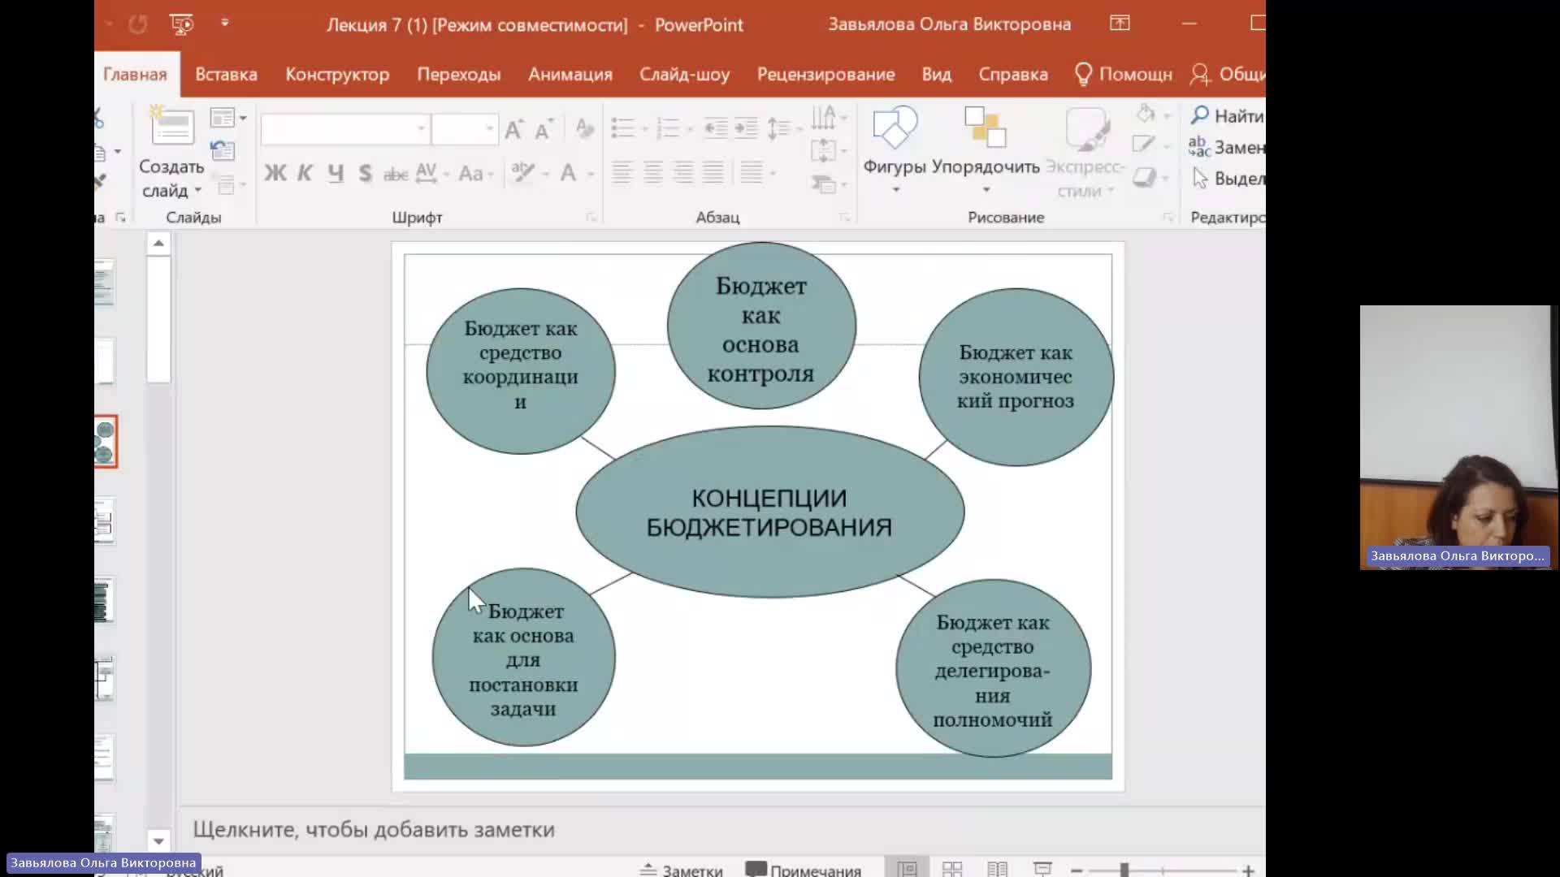Toggle strikethrough abc formatting
The height and width of the screenshot is (877, 1560).
pyautogui.click(x=396, y=174)
